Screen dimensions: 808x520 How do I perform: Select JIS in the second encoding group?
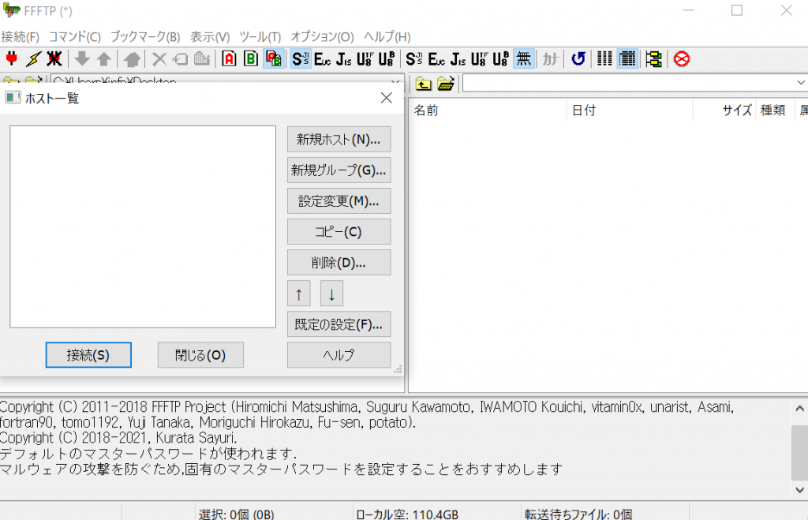(x=458, y=58)
